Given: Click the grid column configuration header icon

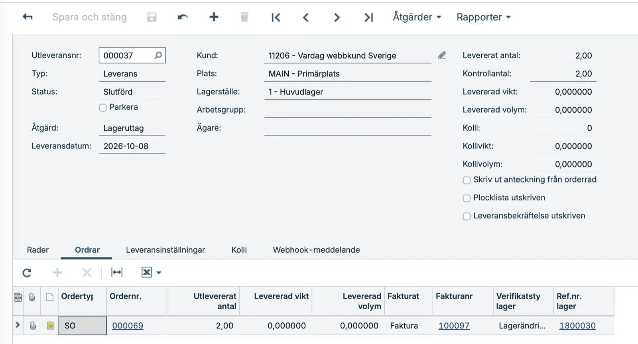Looking at the screenshot, I should point(18,297).
